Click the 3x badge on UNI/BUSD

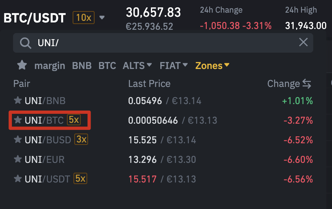[81, 140]
